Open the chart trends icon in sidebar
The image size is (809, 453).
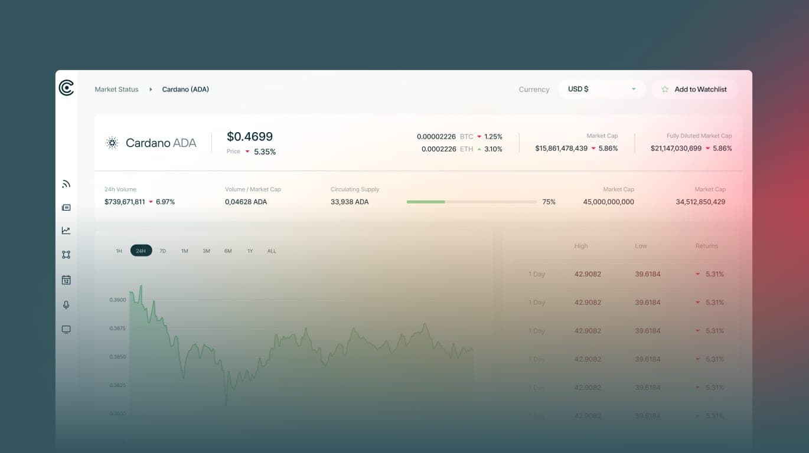(66, 231)
